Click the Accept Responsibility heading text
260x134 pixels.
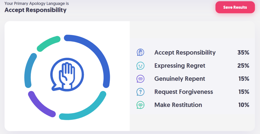coord(36,10)
